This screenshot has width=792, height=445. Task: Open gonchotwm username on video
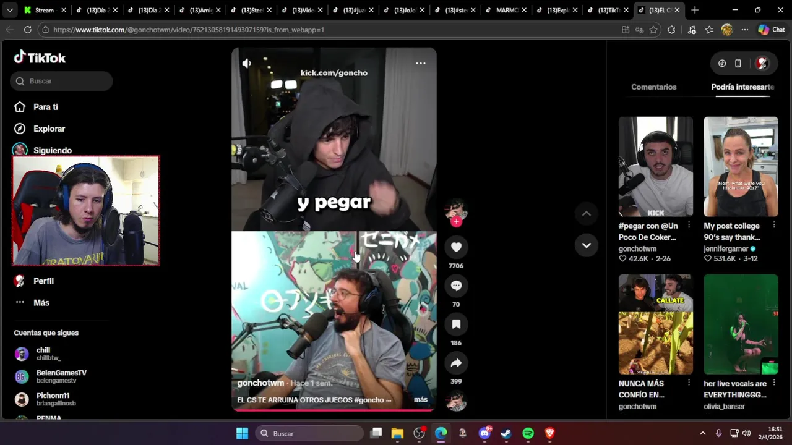pos(260,383)
